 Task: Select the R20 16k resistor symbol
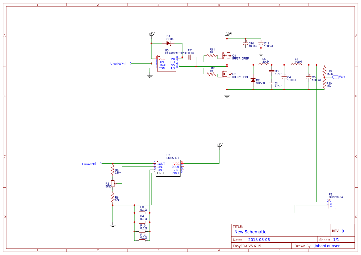click(324, 84)
